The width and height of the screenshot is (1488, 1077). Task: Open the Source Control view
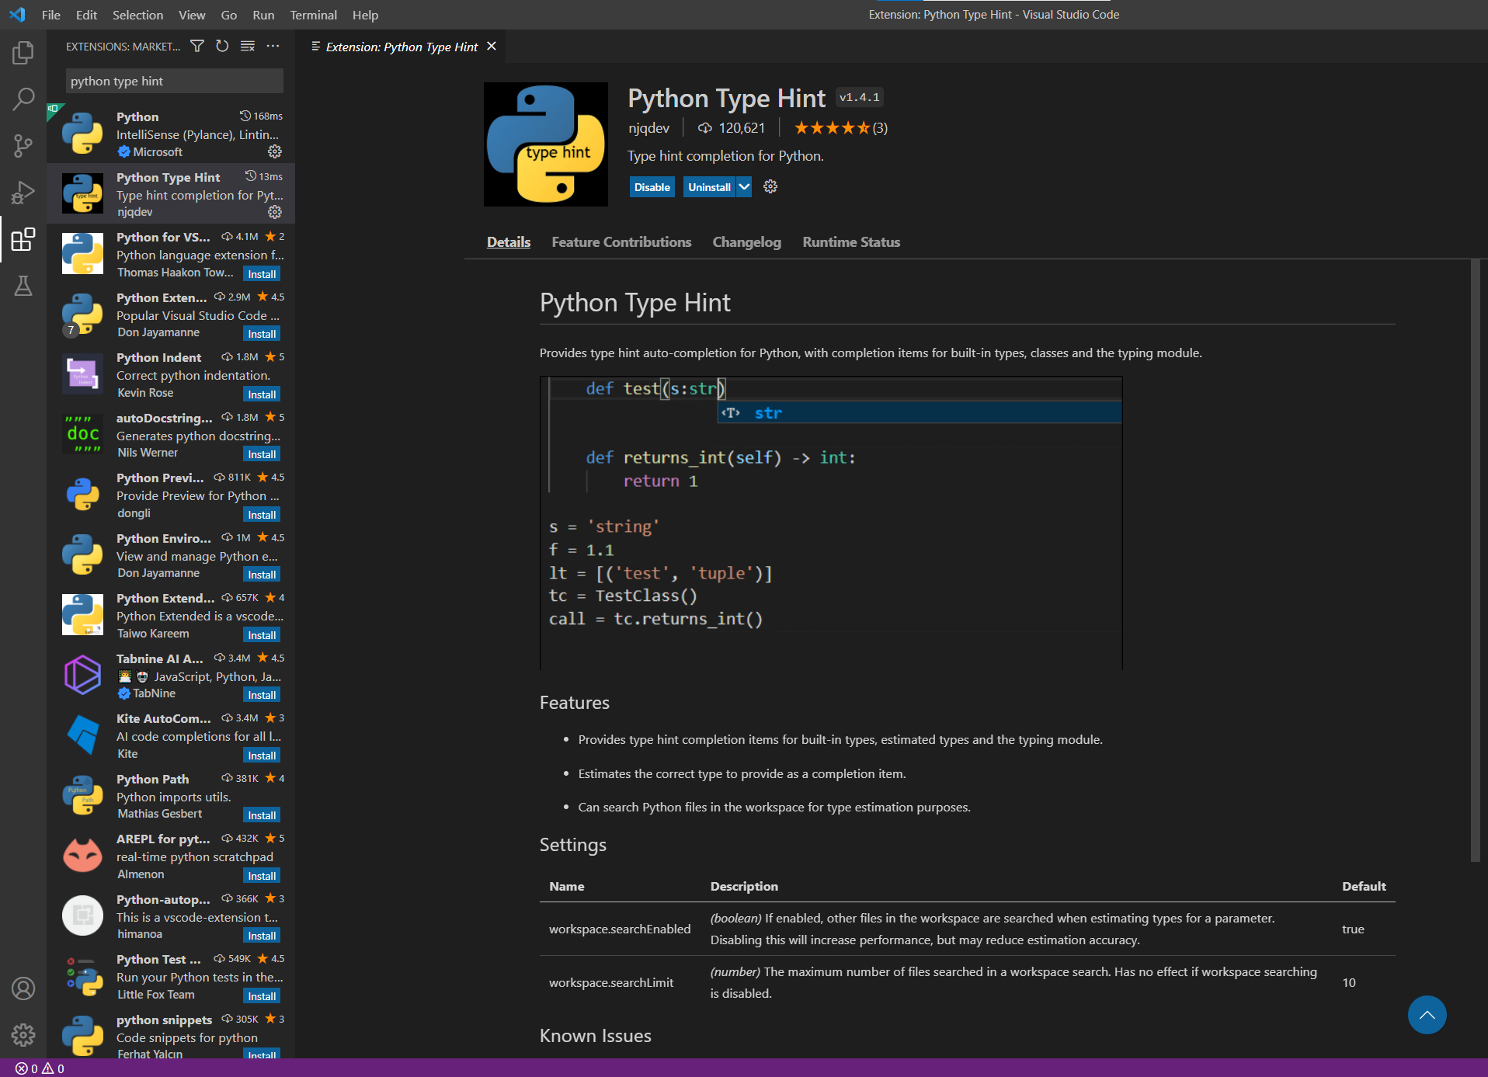23,145
